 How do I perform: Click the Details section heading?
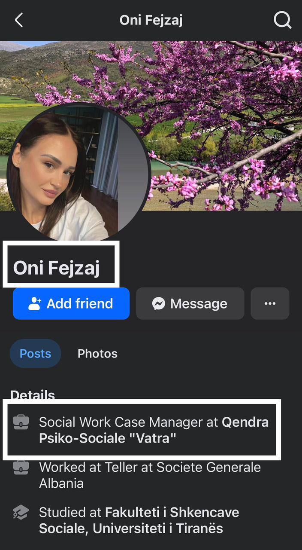pyautogui.click(x=33, y=395)
